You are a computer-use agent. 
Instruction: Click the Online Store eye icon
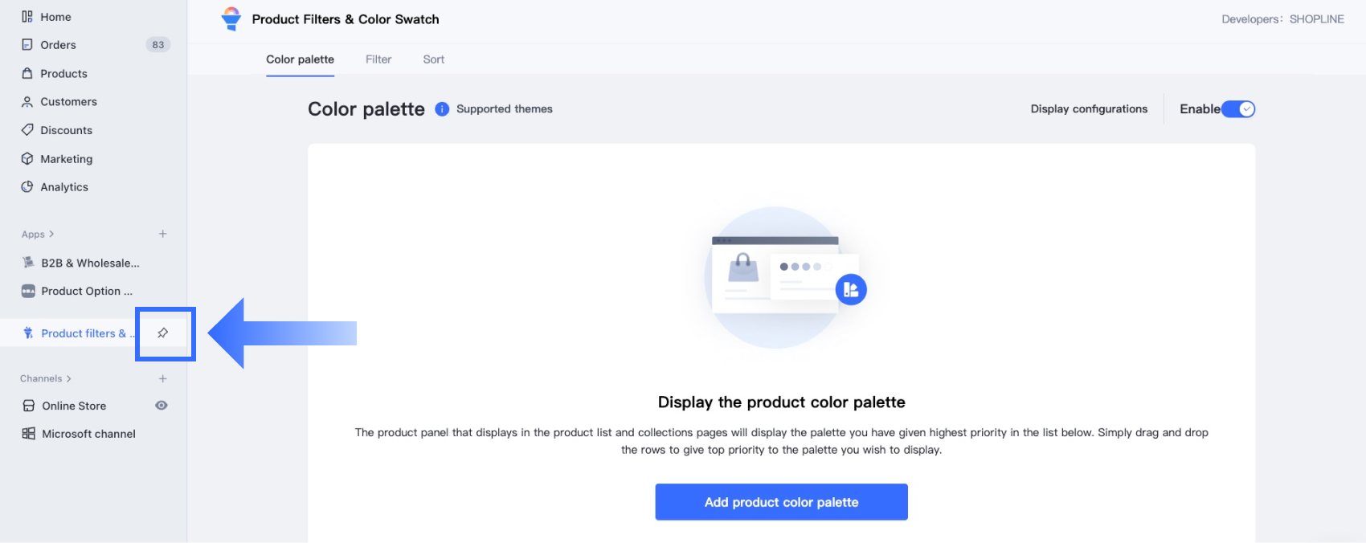162,406
